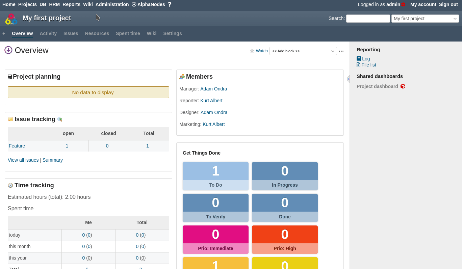Click the Members panel icon

click(182, 77)
